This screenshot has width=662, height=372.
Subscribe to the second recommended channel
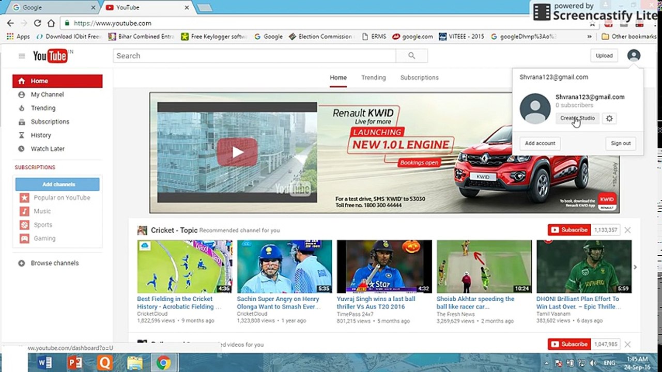(569, 344)
